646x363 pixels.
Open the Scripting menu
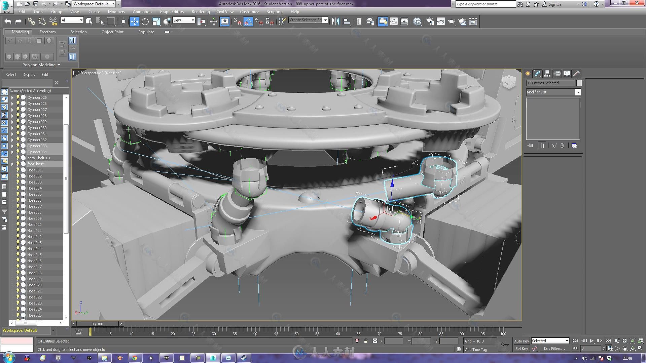(275, 12)
